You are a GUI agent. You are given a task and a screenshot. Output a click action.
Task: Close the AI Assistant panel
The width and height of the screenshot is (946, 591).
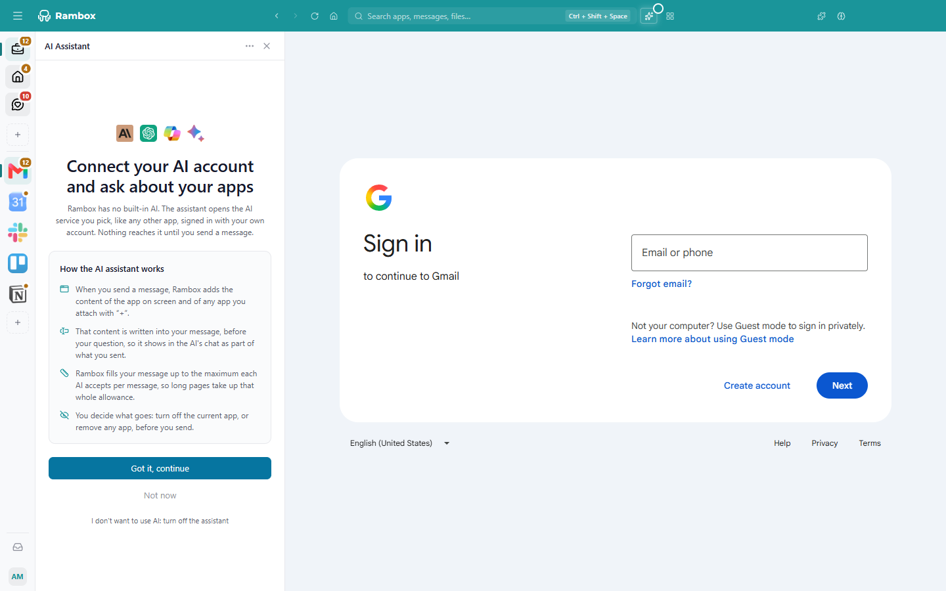[267, 46]
